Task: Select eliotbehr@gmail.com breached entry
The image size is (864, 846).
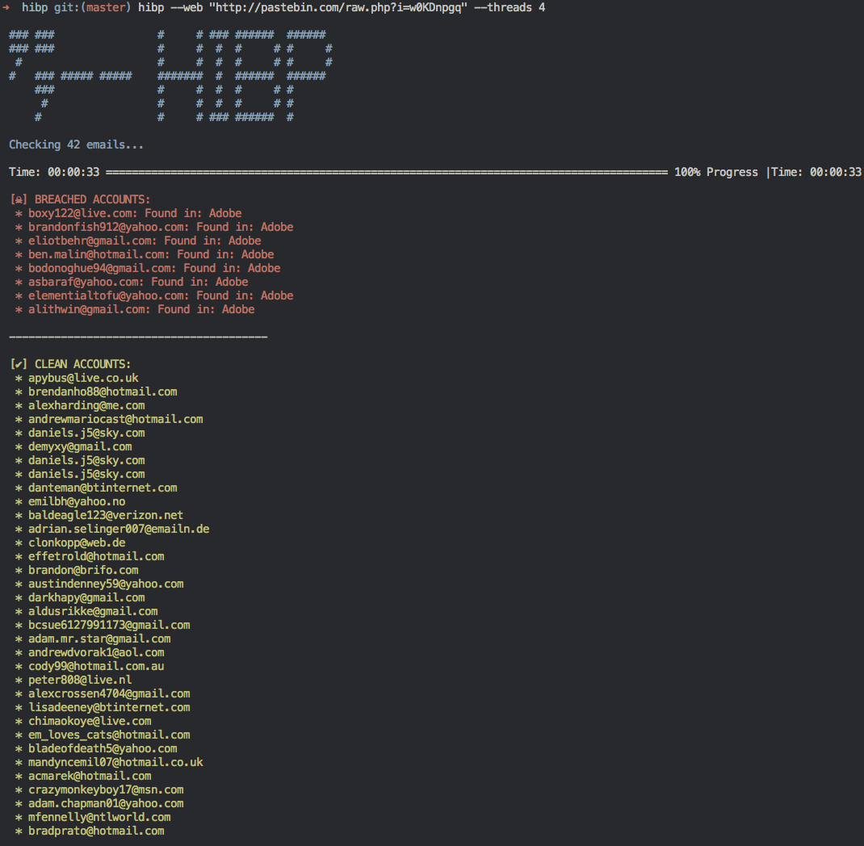Action: [145, 241]
